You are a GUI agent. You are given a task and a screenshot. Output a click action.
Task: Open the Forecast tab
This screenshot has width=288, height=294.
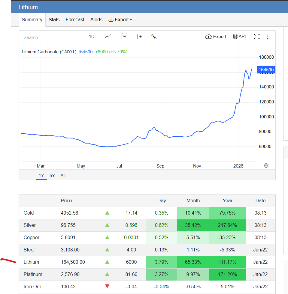[x=75, y=19]
